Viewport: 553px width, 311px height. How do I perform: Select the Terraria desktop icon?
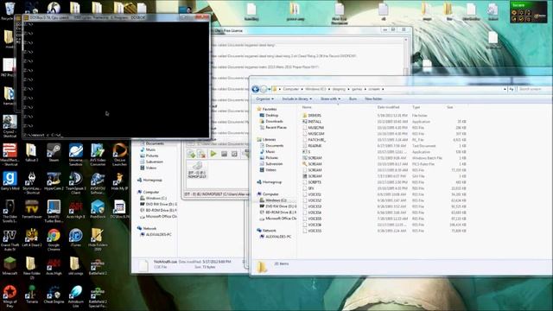(32, 294)
